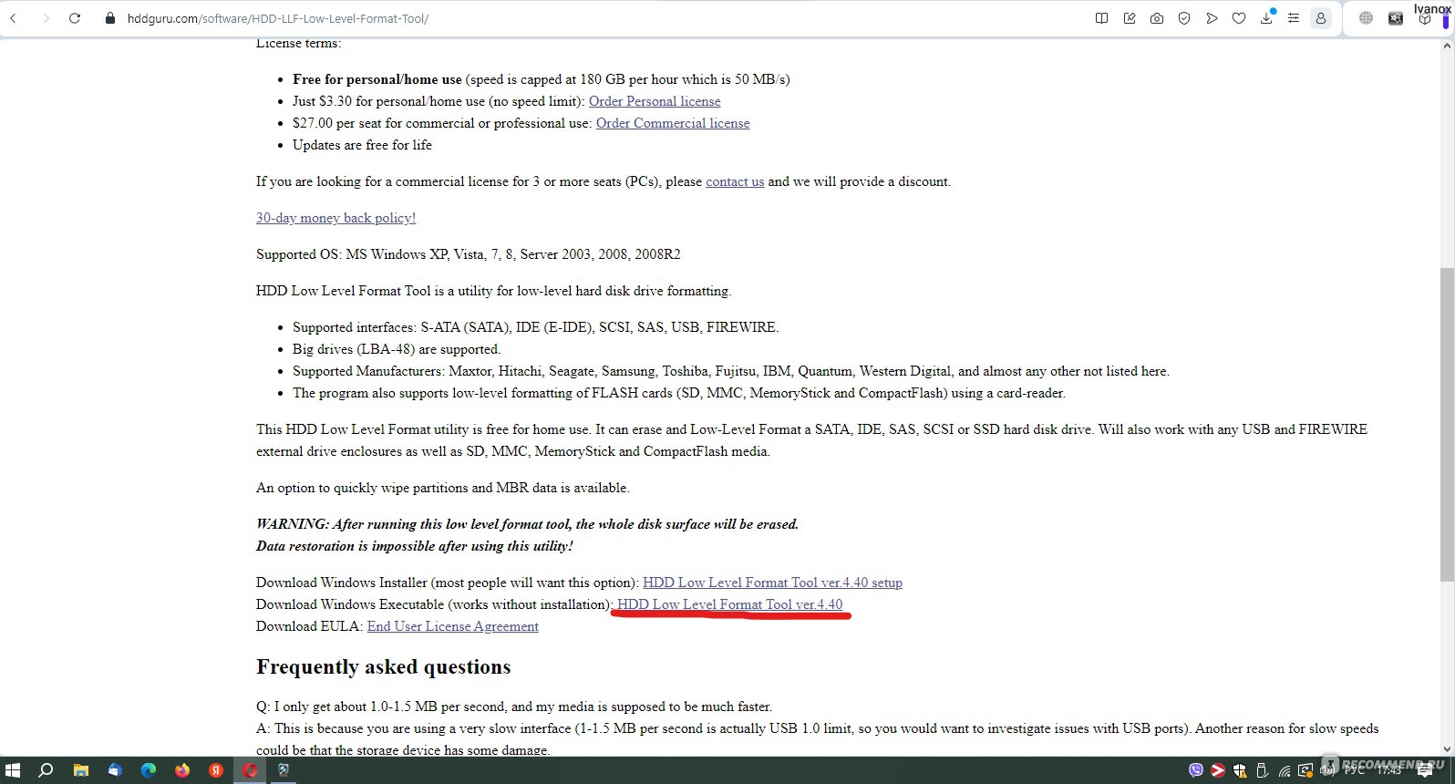Screen dimensions: 1455x784
Task: Open the profile account icon
Action: [1320, 18]
